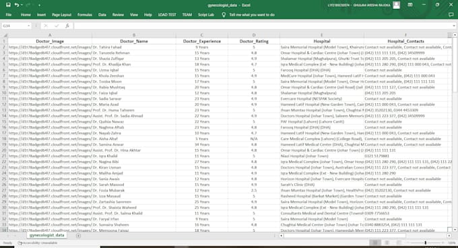Screen dimensions: 458x248
Task: Open the Script Lab ribbon tab
Action: click(x=206, y=15)
